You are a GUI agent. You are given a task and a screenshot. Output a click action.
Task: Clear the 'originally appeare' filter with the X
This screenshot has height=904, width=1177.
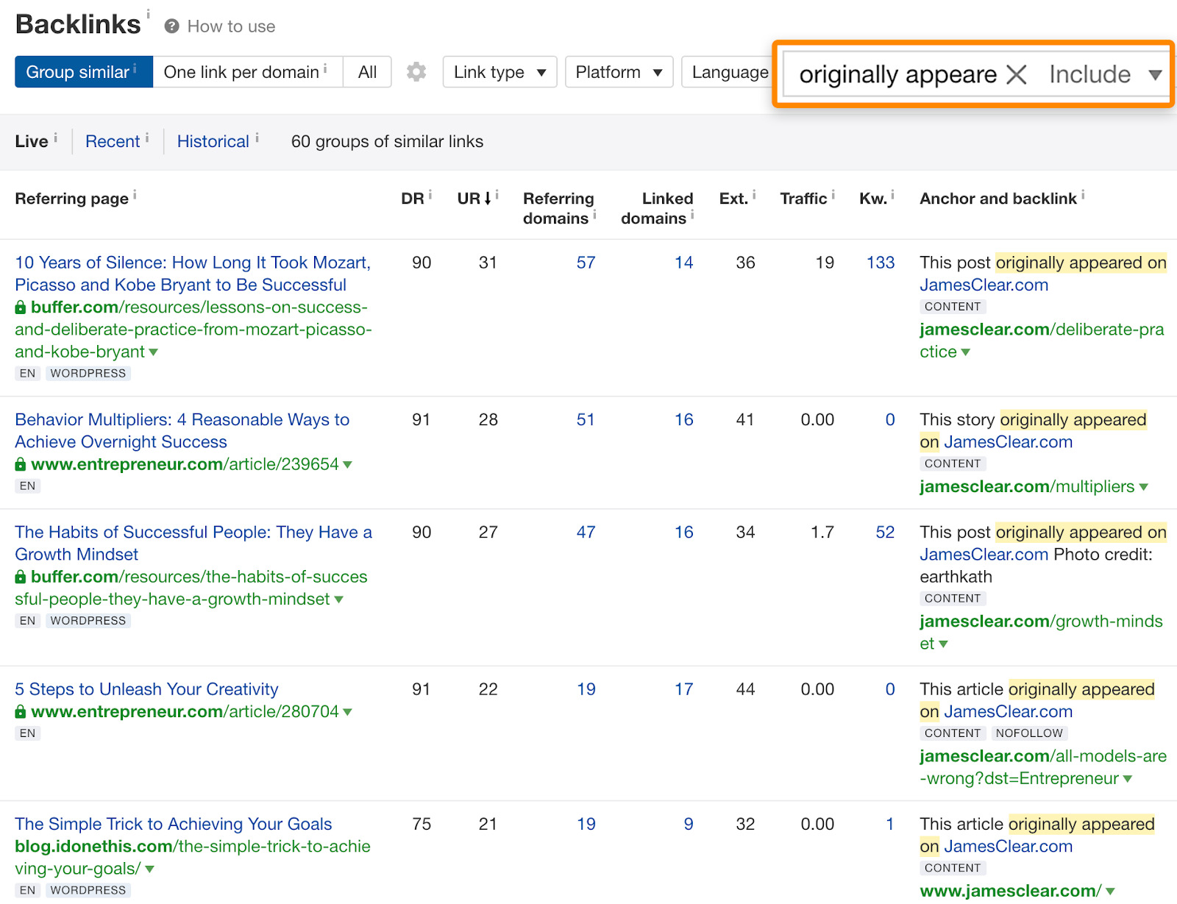[1017, 74]
